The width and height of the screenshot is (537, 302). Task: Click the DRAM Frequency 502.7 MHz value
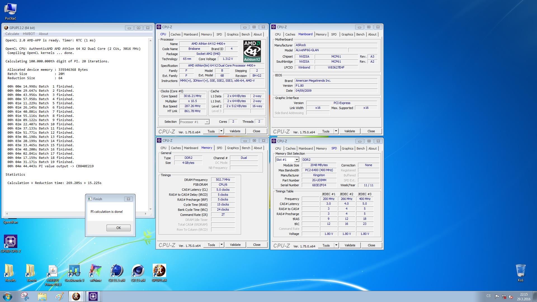(223, 180)
